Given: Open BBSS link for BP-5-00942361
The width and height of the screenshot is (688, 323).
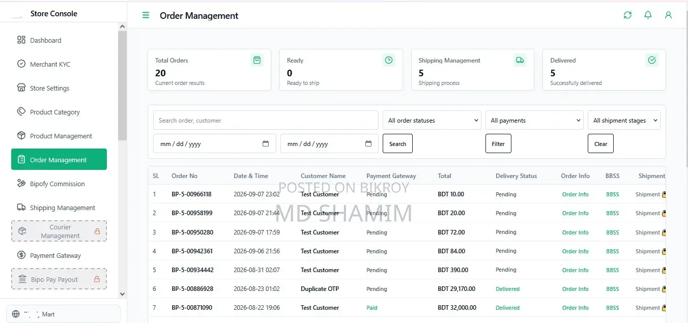Looking at the screenshot, I should [x=613, y=251].
